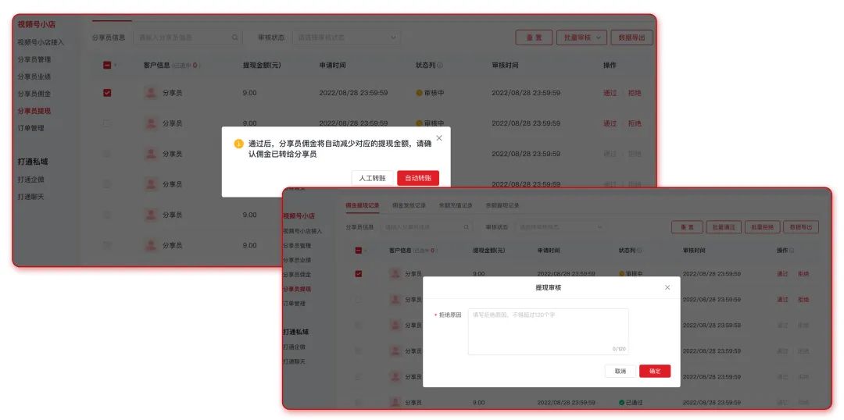The height and width of the screenshot is (420, 844).
Task: Expand the 批量审核 dropdown button
Action: coord(581,37)
